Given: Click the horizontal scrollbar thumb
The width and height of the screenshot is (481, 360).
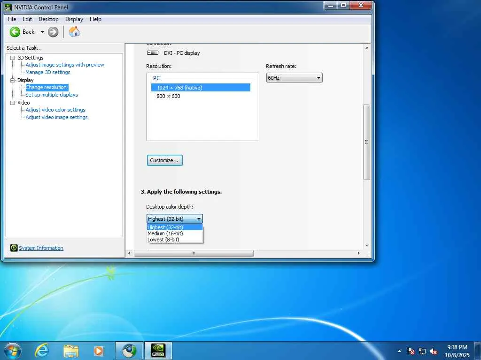Looking at the screenshot, I should [194, 253].
